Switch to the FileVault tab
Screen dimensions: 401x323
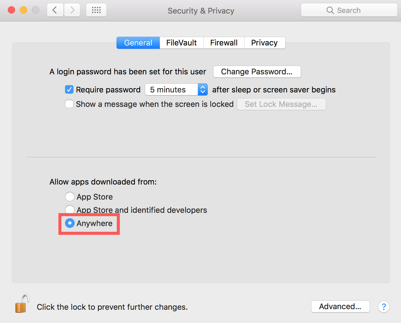coord(182,43)
